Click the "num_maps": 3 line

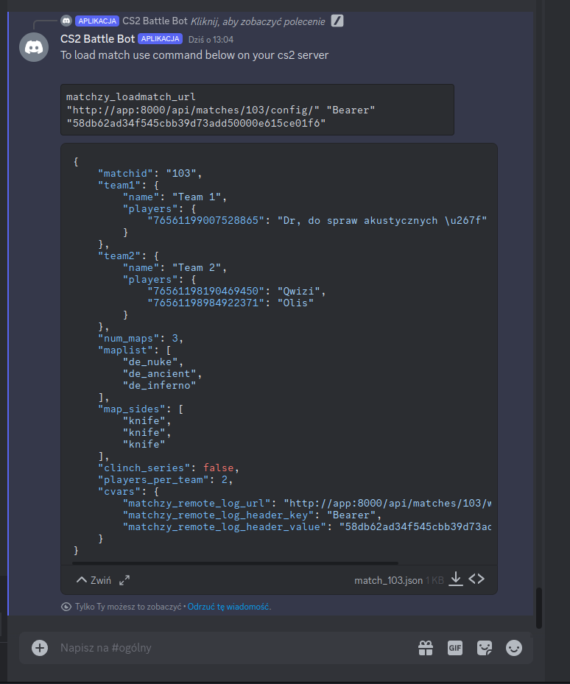(141, 339)
